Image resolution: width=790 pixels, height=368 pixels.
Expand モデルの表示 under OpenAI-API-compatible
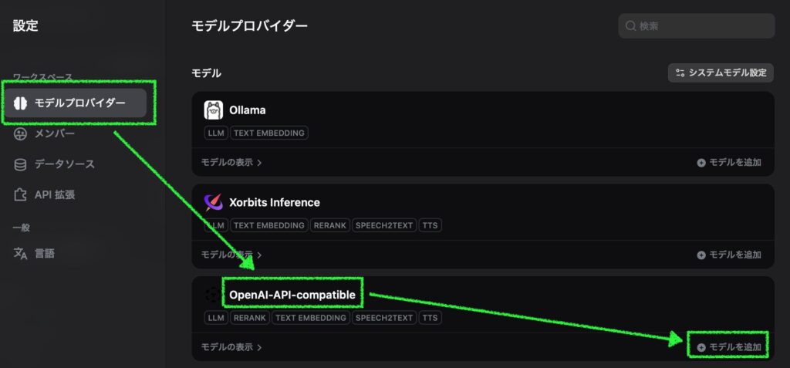point(231,347)
